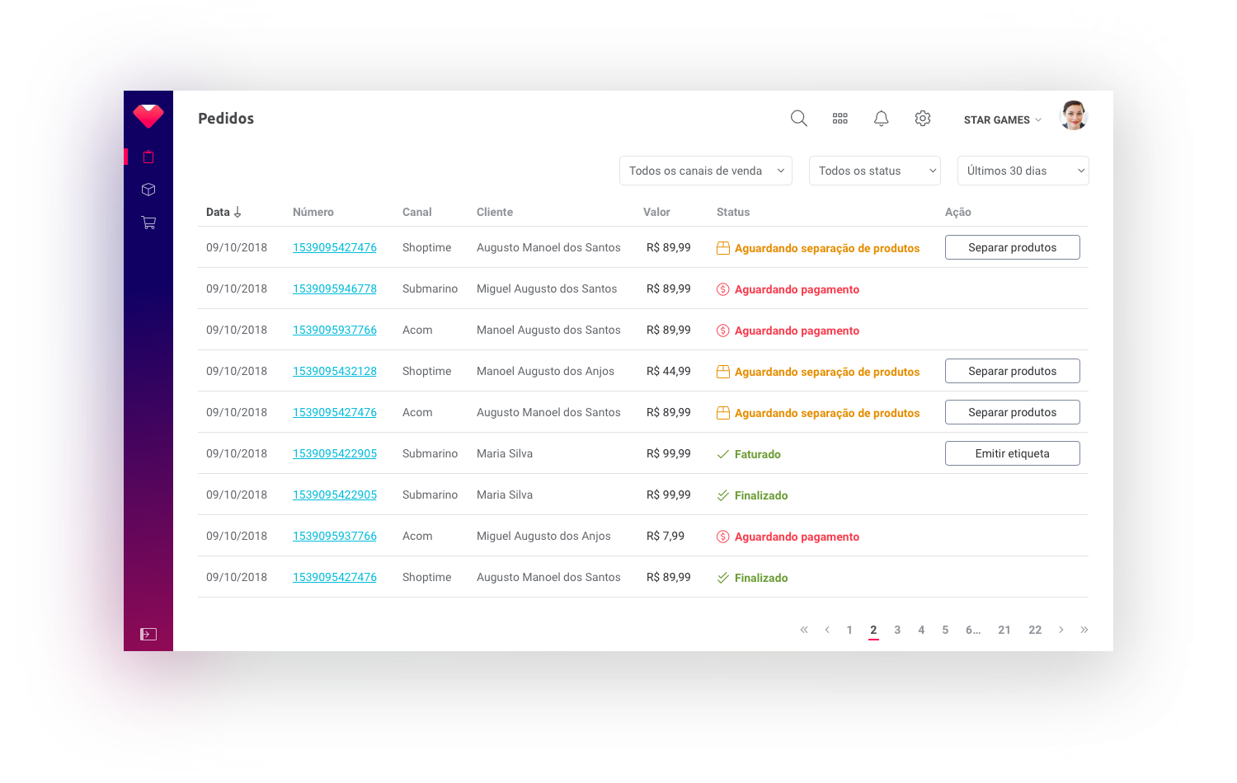Click the Status column header
1237x783 pixels.
[733, 212]
